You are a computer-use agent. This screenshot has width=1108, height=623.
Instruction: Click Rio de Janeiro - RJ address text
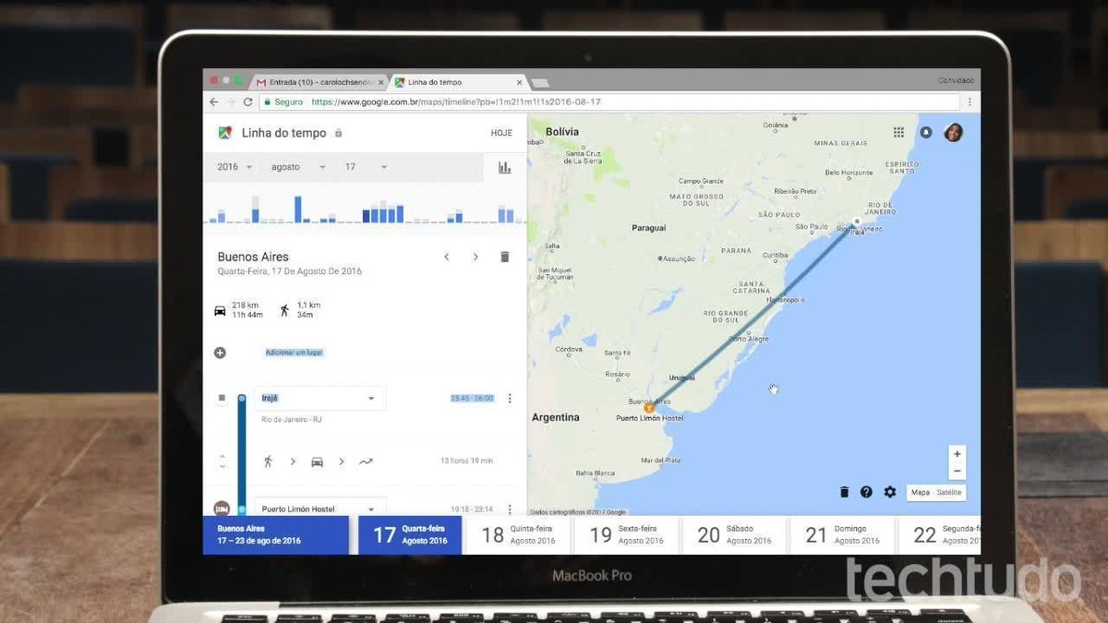pos(292,420)
